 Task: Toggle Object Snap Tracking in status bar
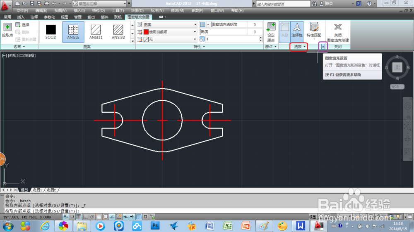pyautogui.click(x=112, y=217)
